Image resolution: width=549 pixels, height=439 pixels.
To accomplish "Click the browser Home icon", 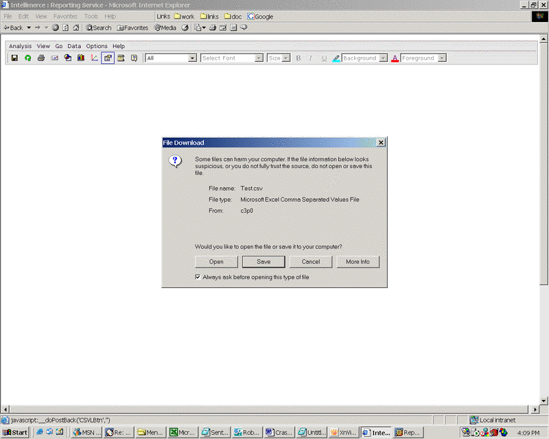I will 76,27.
